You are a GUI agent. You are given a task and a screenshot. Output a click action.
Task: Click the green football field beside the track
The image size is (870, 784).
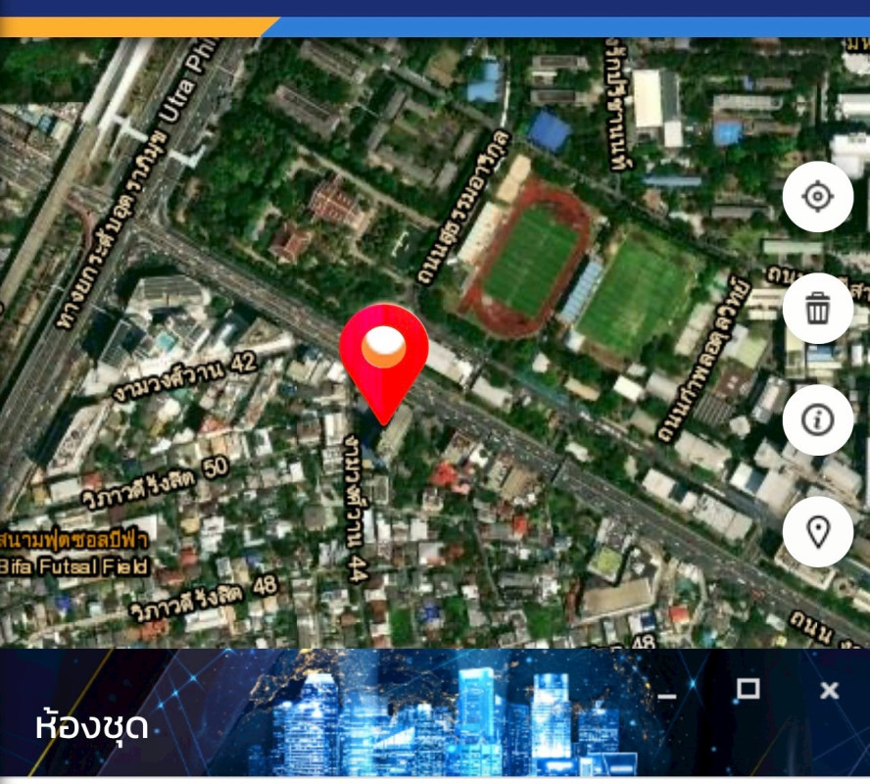[x=633, y=295]
